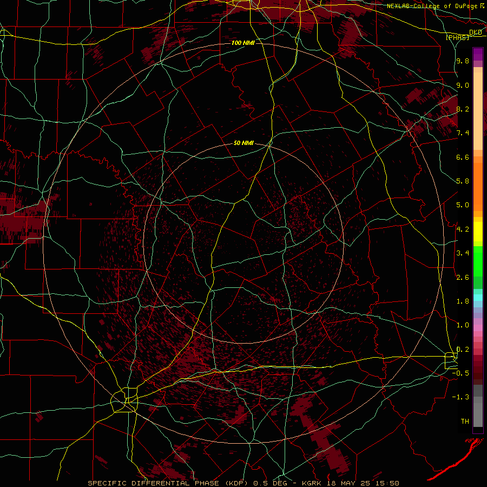This screenshot has height=487, width=487.
Task: Click the [PHAS] units label
Action: coord(457,37)
